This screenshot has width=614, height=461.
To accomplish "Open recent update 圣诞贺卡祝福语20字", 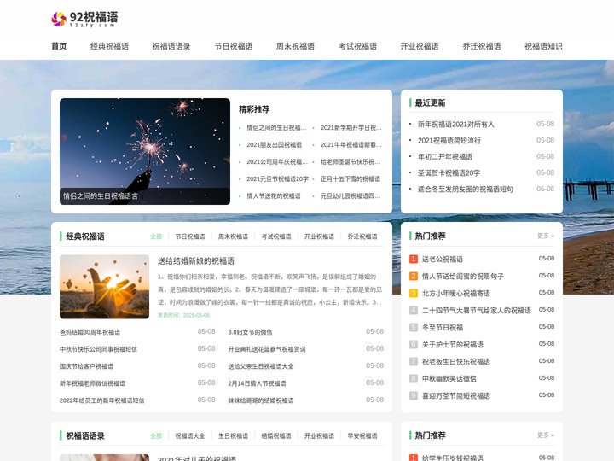I will (x=449, y=172).
